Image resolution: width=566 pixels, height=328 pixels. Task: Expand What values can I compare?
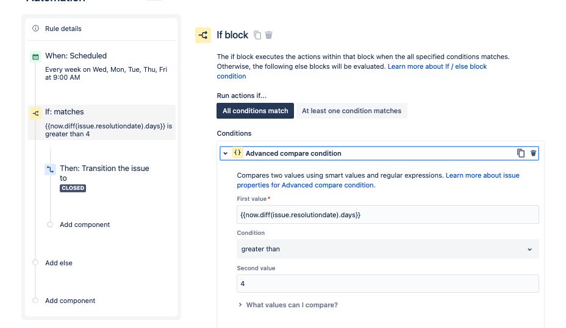click(291, 305)
